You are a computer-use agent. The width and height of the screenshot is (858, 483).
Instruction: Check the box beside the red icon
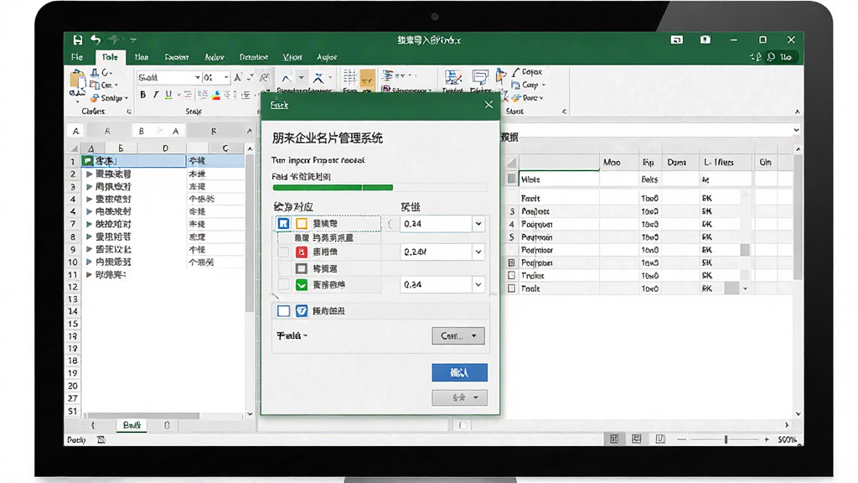pos(283,252)
